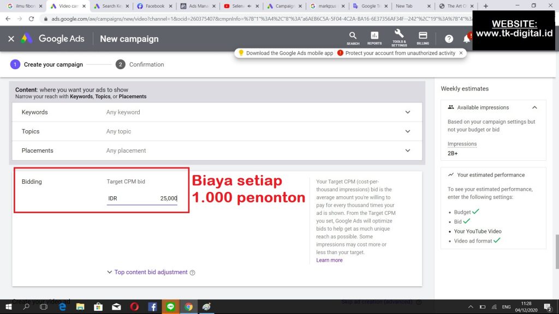The height and width of the screenshot is (314, 559).
Task: Open Tools & Settings wrench icon
Action: click(399, 38)
